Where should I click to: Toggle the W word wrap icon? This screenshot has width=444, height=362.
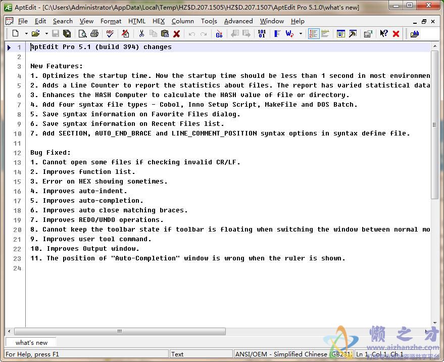click(289, 34)
